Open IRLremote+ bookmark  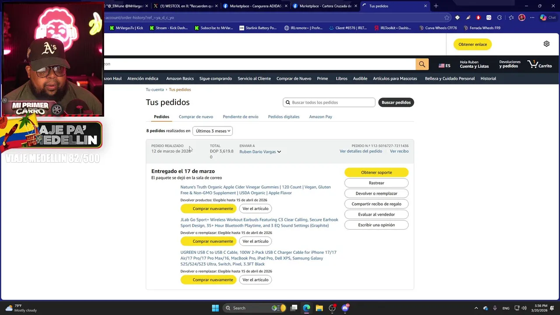pos(303,28)
